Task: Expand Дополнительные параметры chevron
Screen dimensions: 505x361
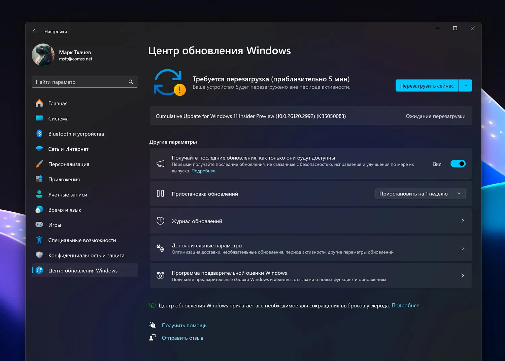Action: (463, 248)
